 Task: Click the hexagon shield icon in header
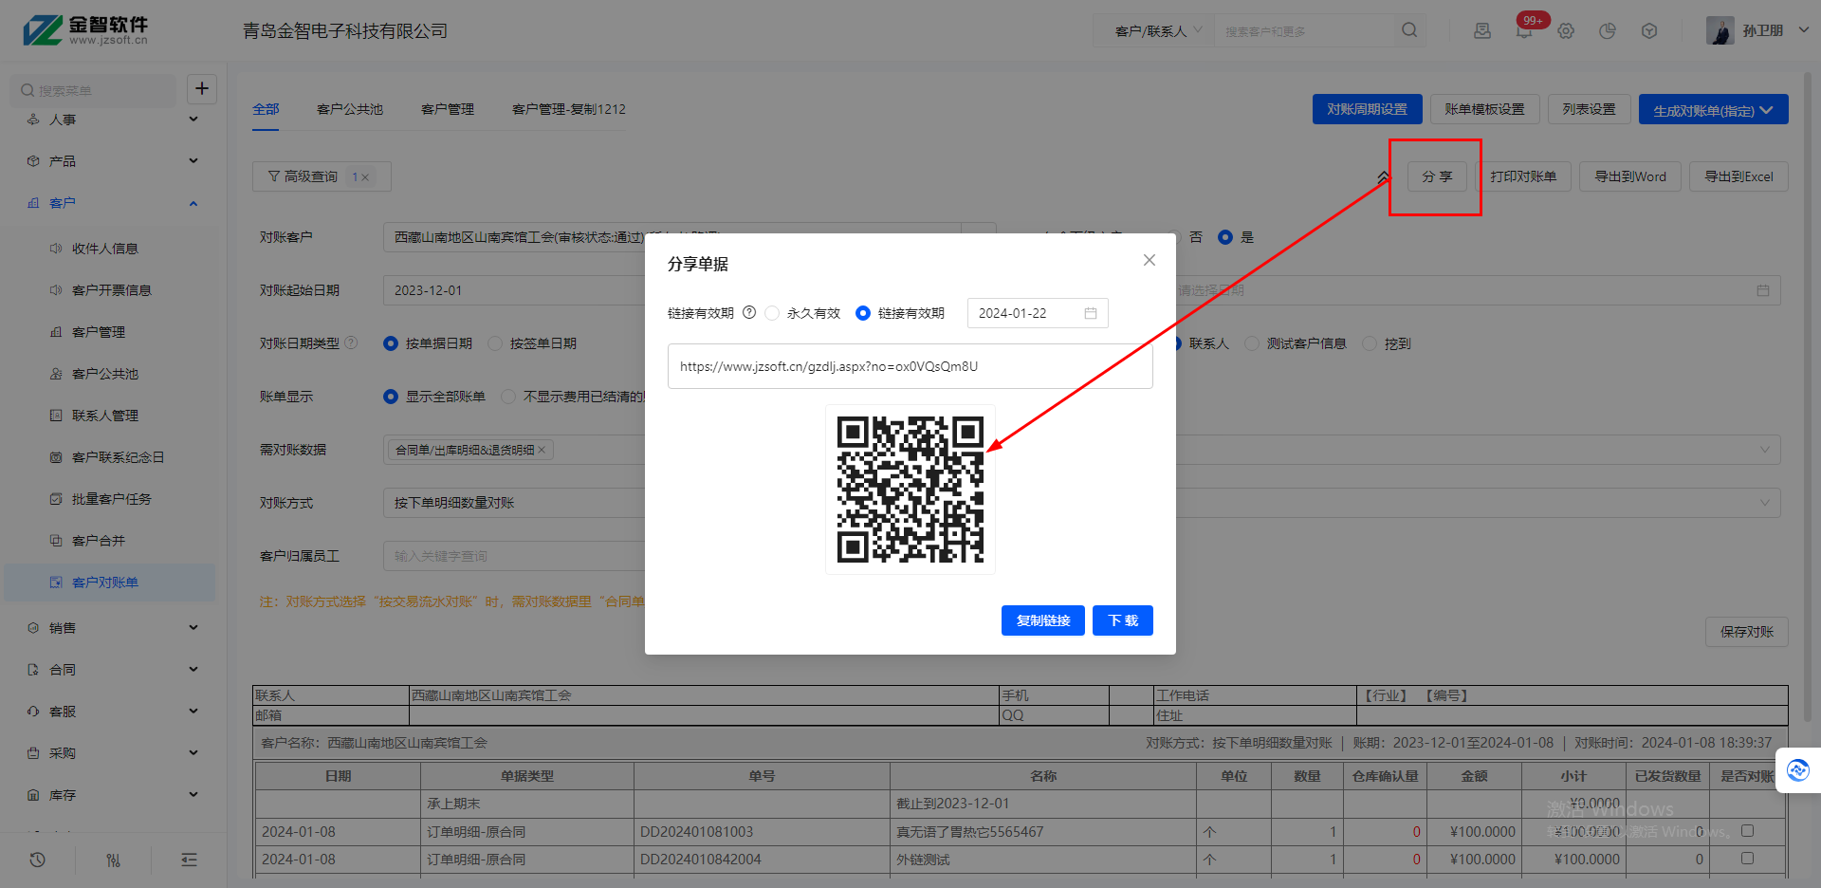point(1649,30)
